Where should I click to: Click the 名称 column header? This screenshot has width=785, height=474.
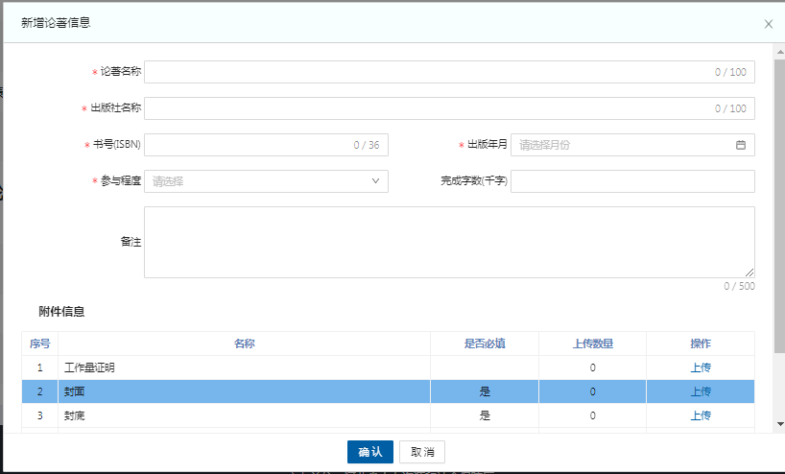tap(244, 344)
